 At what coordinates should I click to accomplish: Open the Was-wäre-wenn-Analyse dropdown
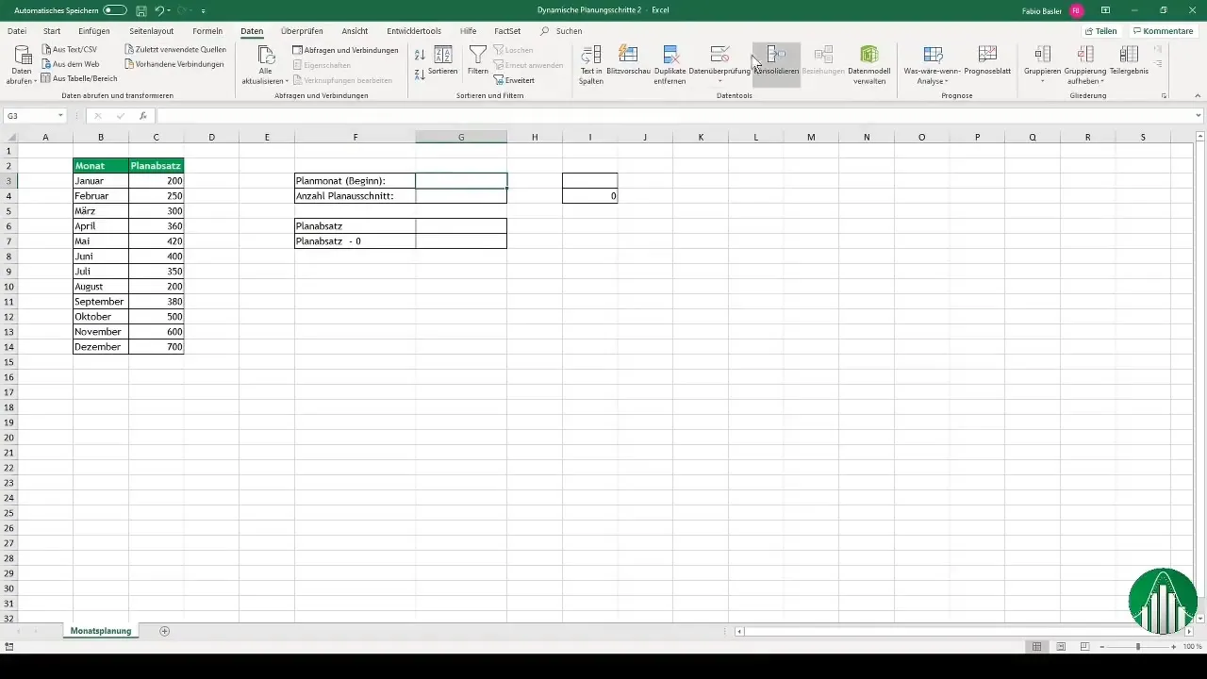pyautogui.click(x=933, y=64)
